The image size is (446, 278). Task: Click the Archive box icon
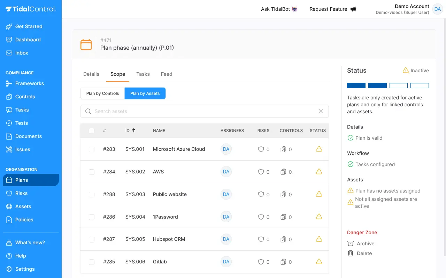[351, 244]
